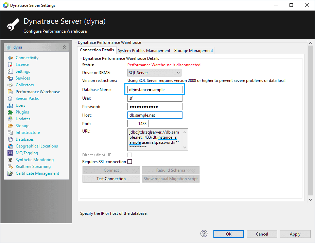Click the main panel scroll down arrow
Image resolution: width=315 pixels, height=243 pixels.
(310, 199)
